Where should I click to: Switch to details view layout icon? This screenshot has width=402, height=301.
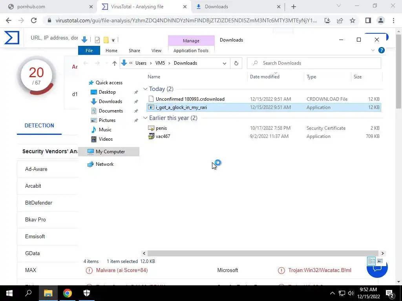pyautogui.click(x=371, y=261)
